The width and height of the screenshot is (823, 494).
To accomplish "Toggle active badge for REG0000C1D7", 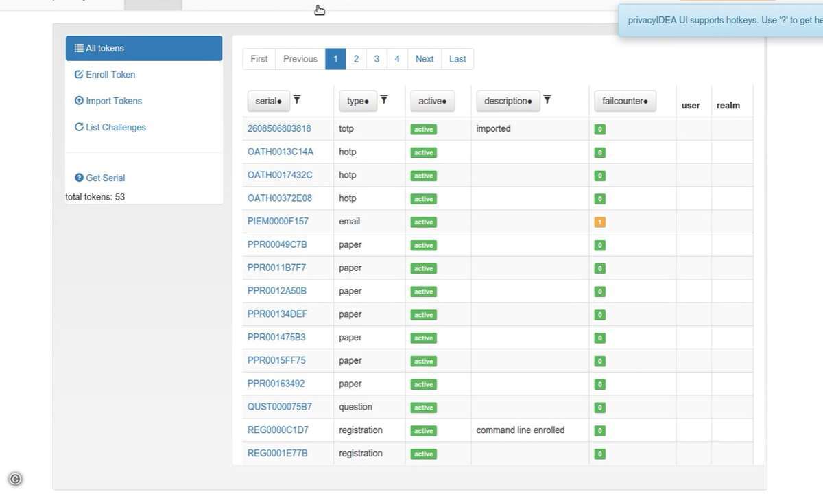I will [423, 431].
